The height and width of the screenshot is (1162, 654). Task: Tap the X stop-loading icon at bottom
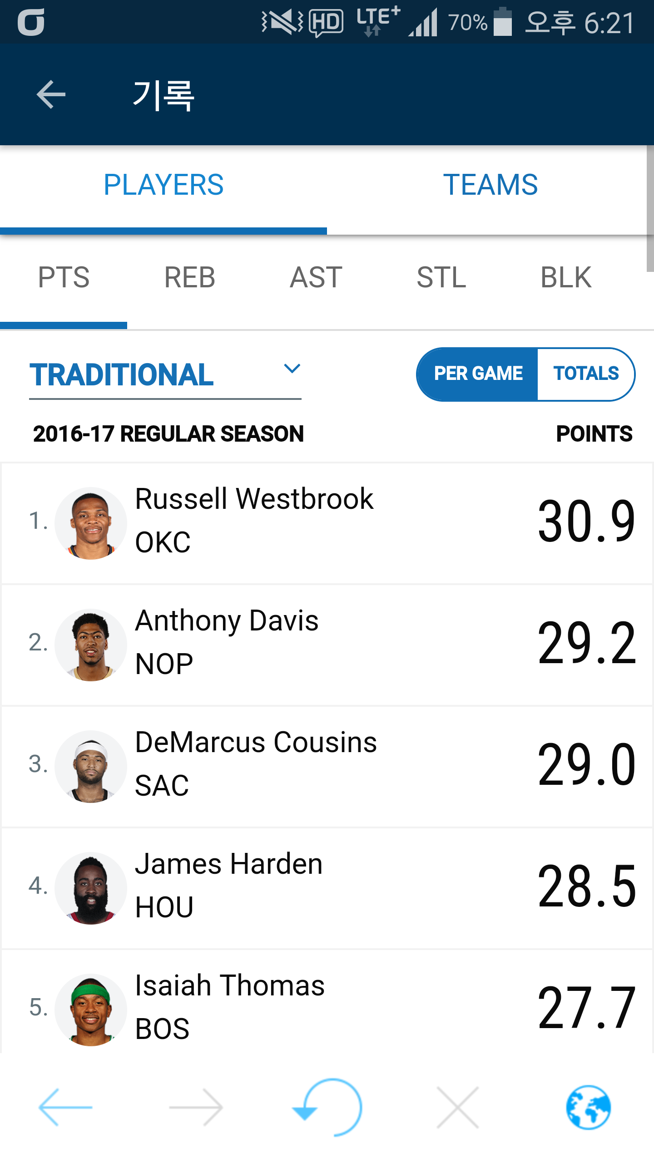tap(457, 1108)
